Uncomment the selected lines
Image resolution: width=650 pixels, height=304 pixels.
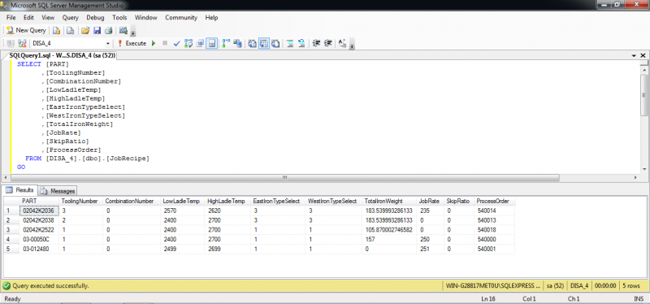(x=301, y=43)
